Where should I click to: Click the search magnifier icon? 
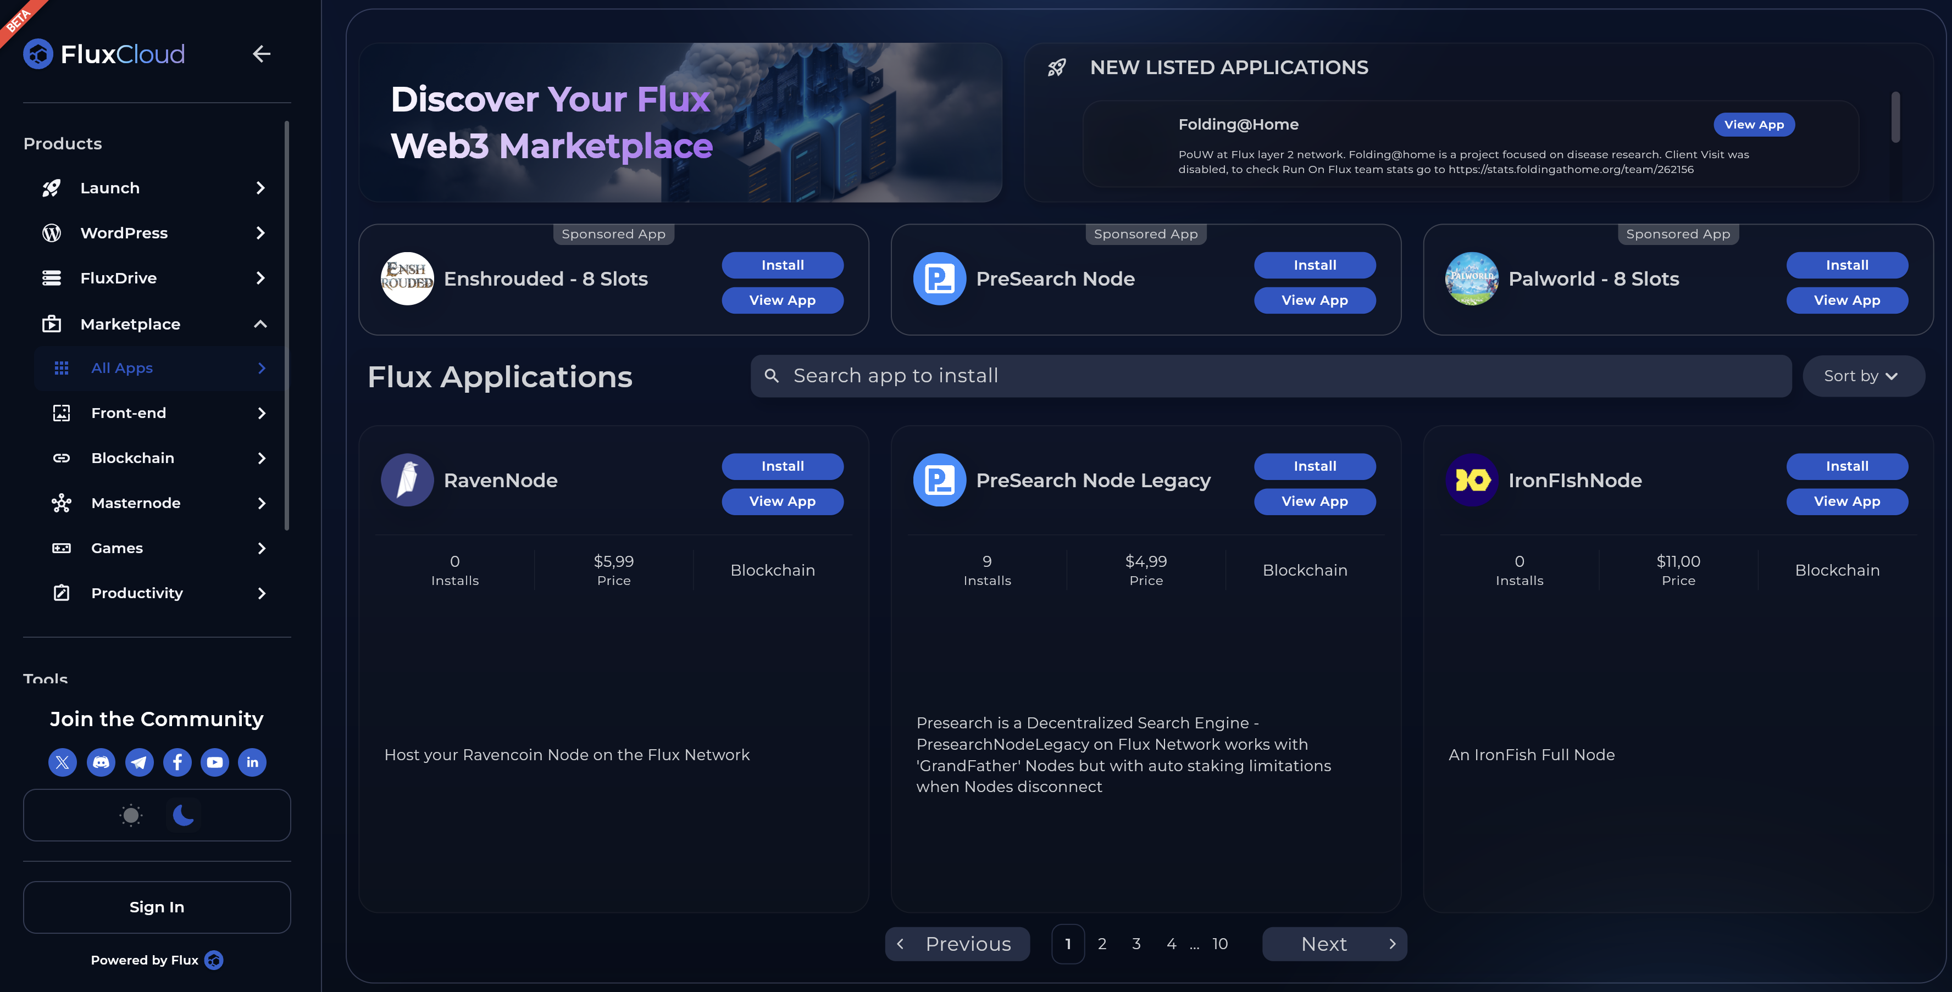(x=772, y=376)
